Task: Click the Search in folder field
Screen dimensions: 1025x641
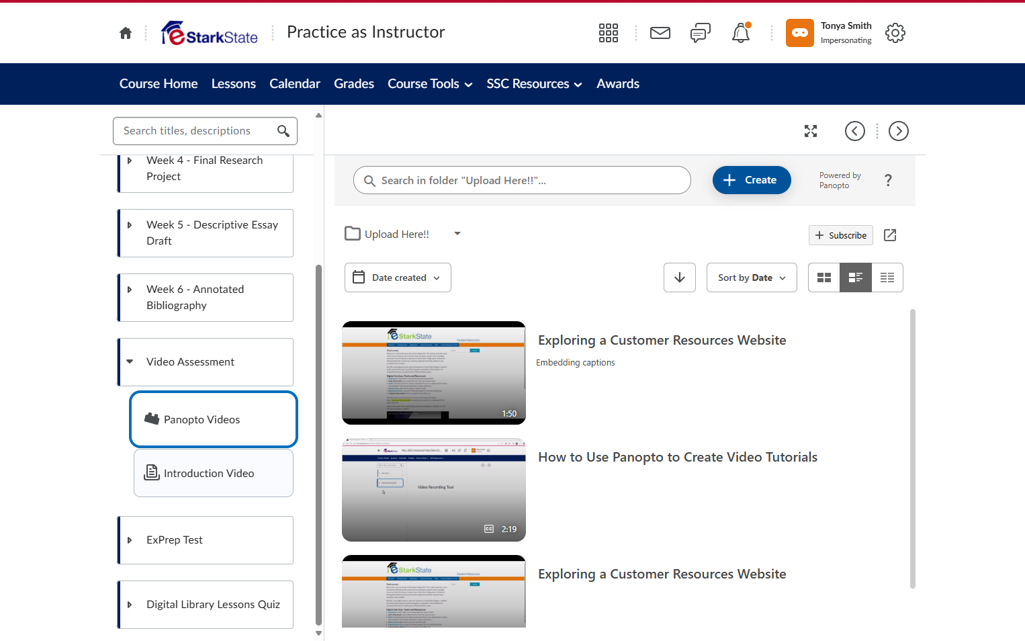Action: click(522, 180)
